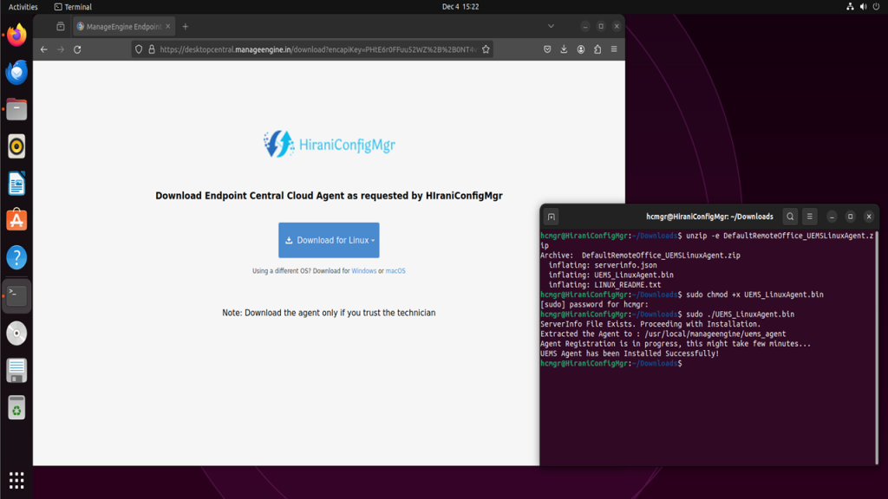Launch the Terminal from the Ubuntu dock
This screenshot has height=499, width=888.
coord(16,295)
